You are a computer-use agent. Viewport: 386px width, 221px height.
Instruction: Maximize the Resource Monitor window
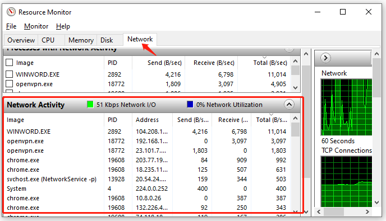click(343, 12)
